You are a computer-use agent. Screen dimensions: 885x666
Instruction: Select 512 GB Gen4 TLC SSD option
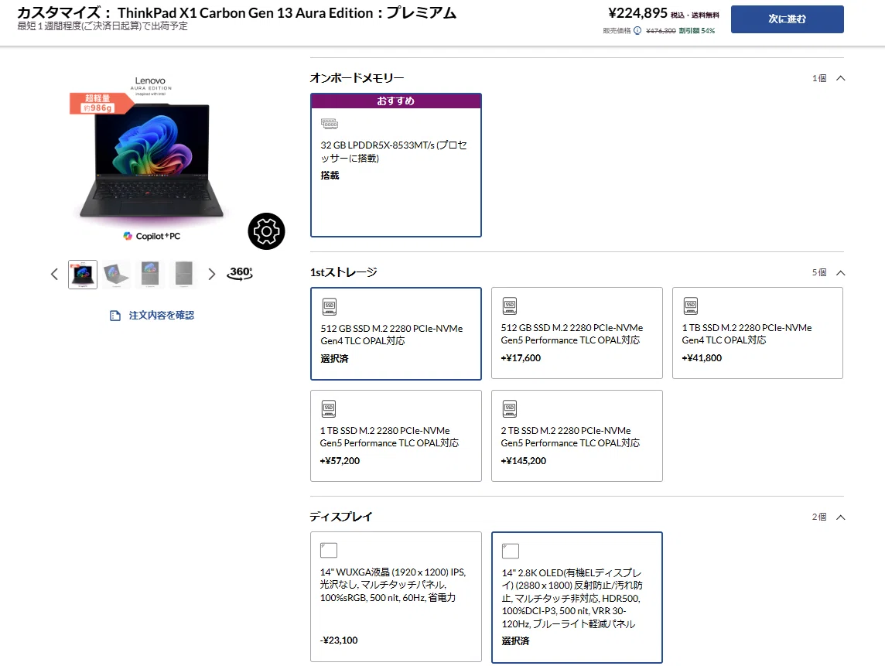click(395, 333)
